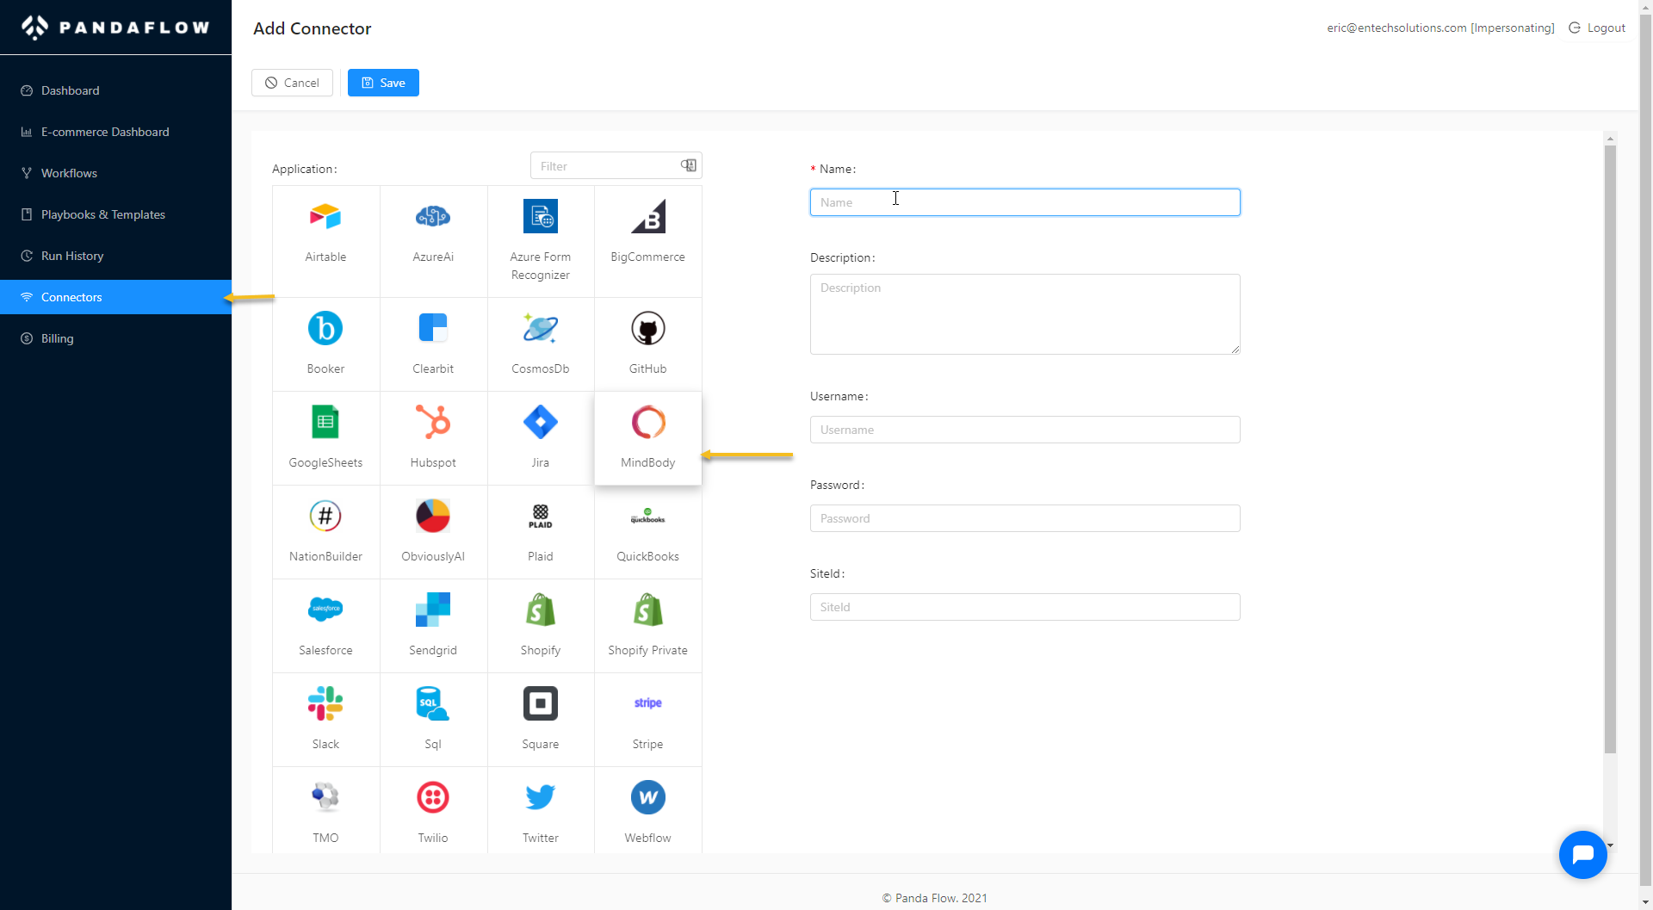Viewport: 1653px width, 910px height.
Task: Select the Hubspot connector
Action: (433, 438)
